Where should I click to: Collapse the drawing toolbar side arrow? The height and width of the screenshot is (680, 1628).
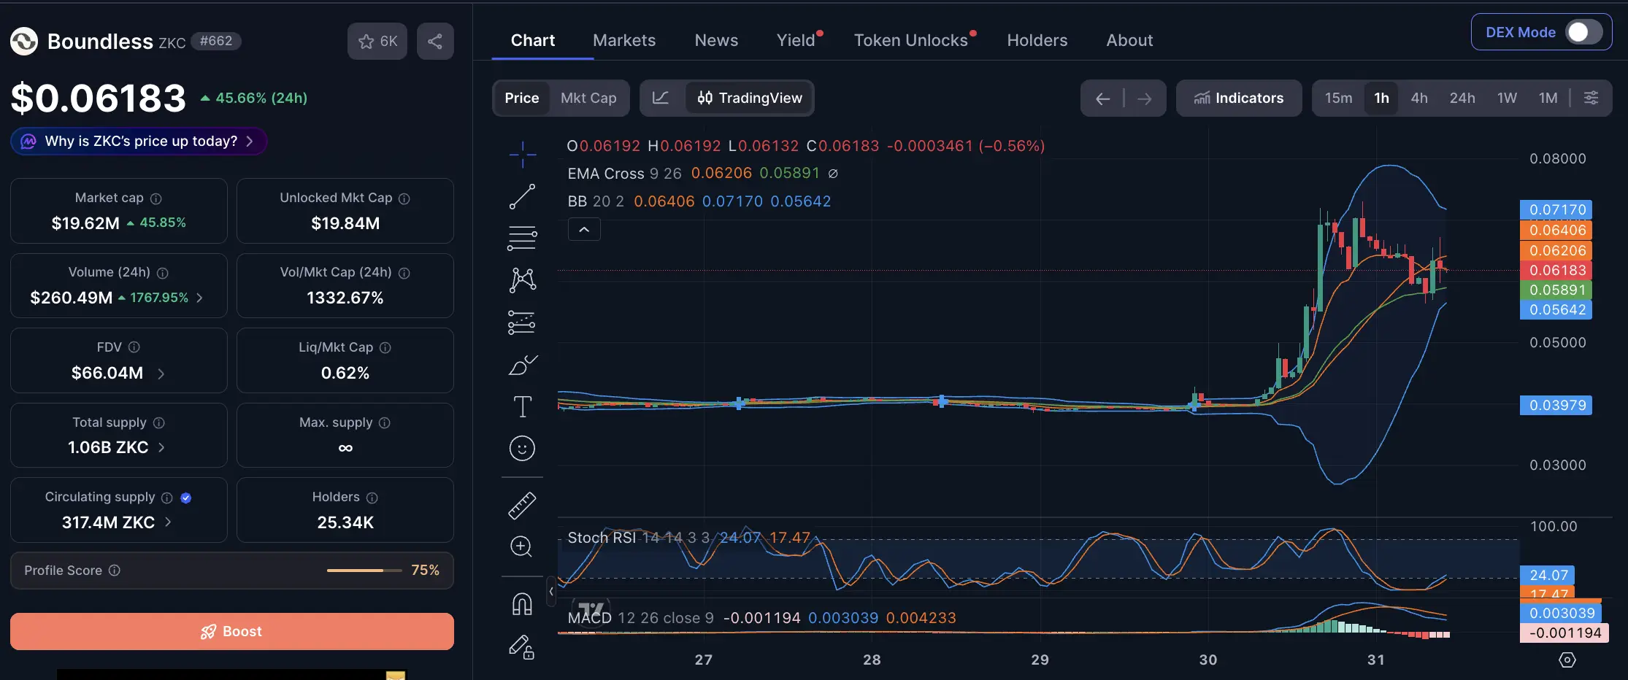point(551,592)
